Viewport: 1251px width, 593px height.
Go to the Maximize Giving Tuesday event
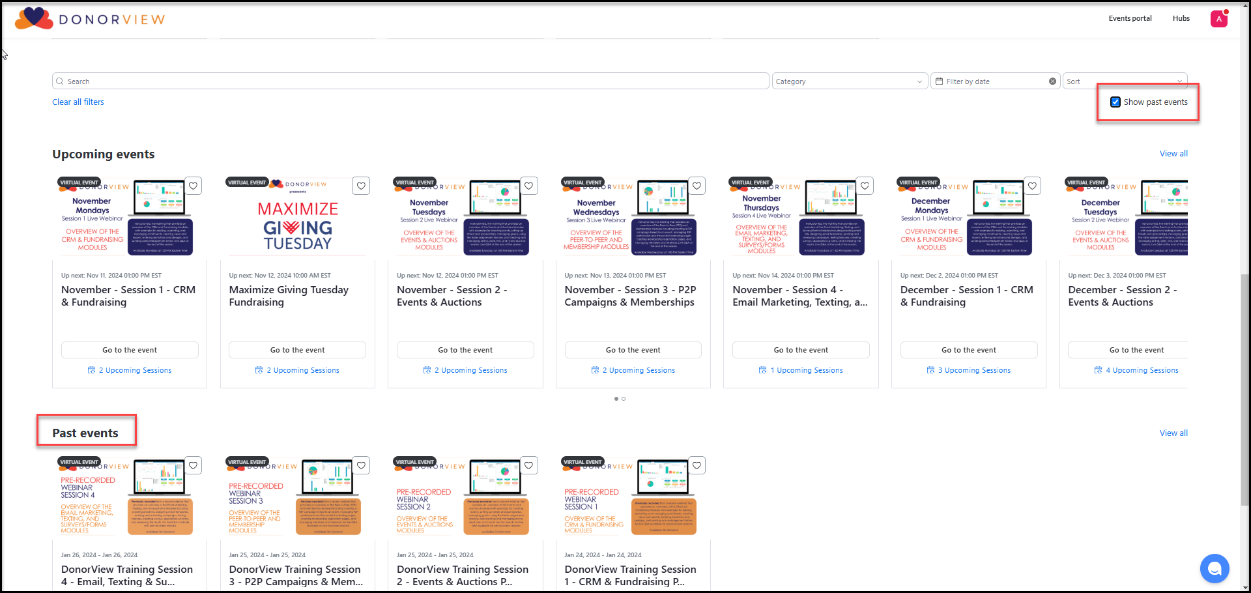click(297, 350)
